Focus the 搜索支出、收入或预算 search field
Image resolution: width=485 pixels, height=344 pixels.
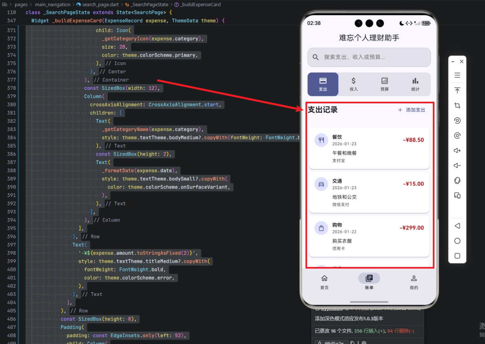pos(369,57)
